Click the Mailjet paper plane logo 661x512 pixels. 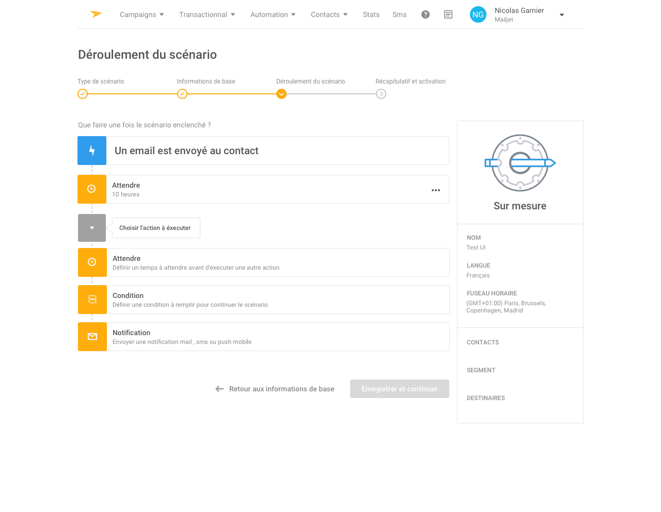97,14
